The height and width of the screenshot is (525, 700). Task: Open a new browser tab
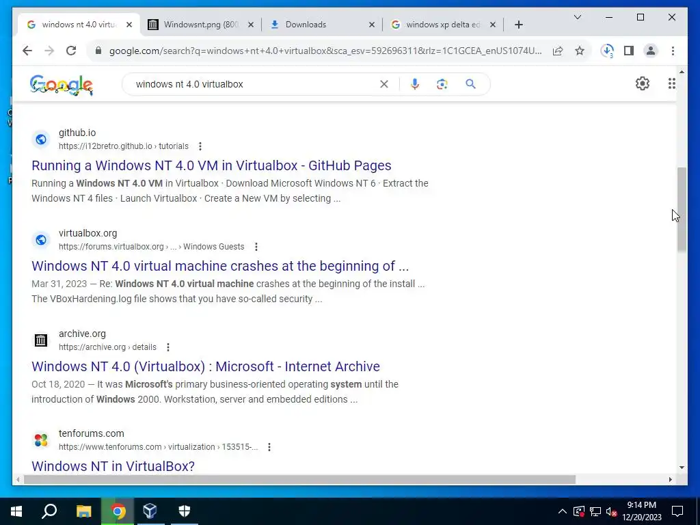(x=518, y=25)
